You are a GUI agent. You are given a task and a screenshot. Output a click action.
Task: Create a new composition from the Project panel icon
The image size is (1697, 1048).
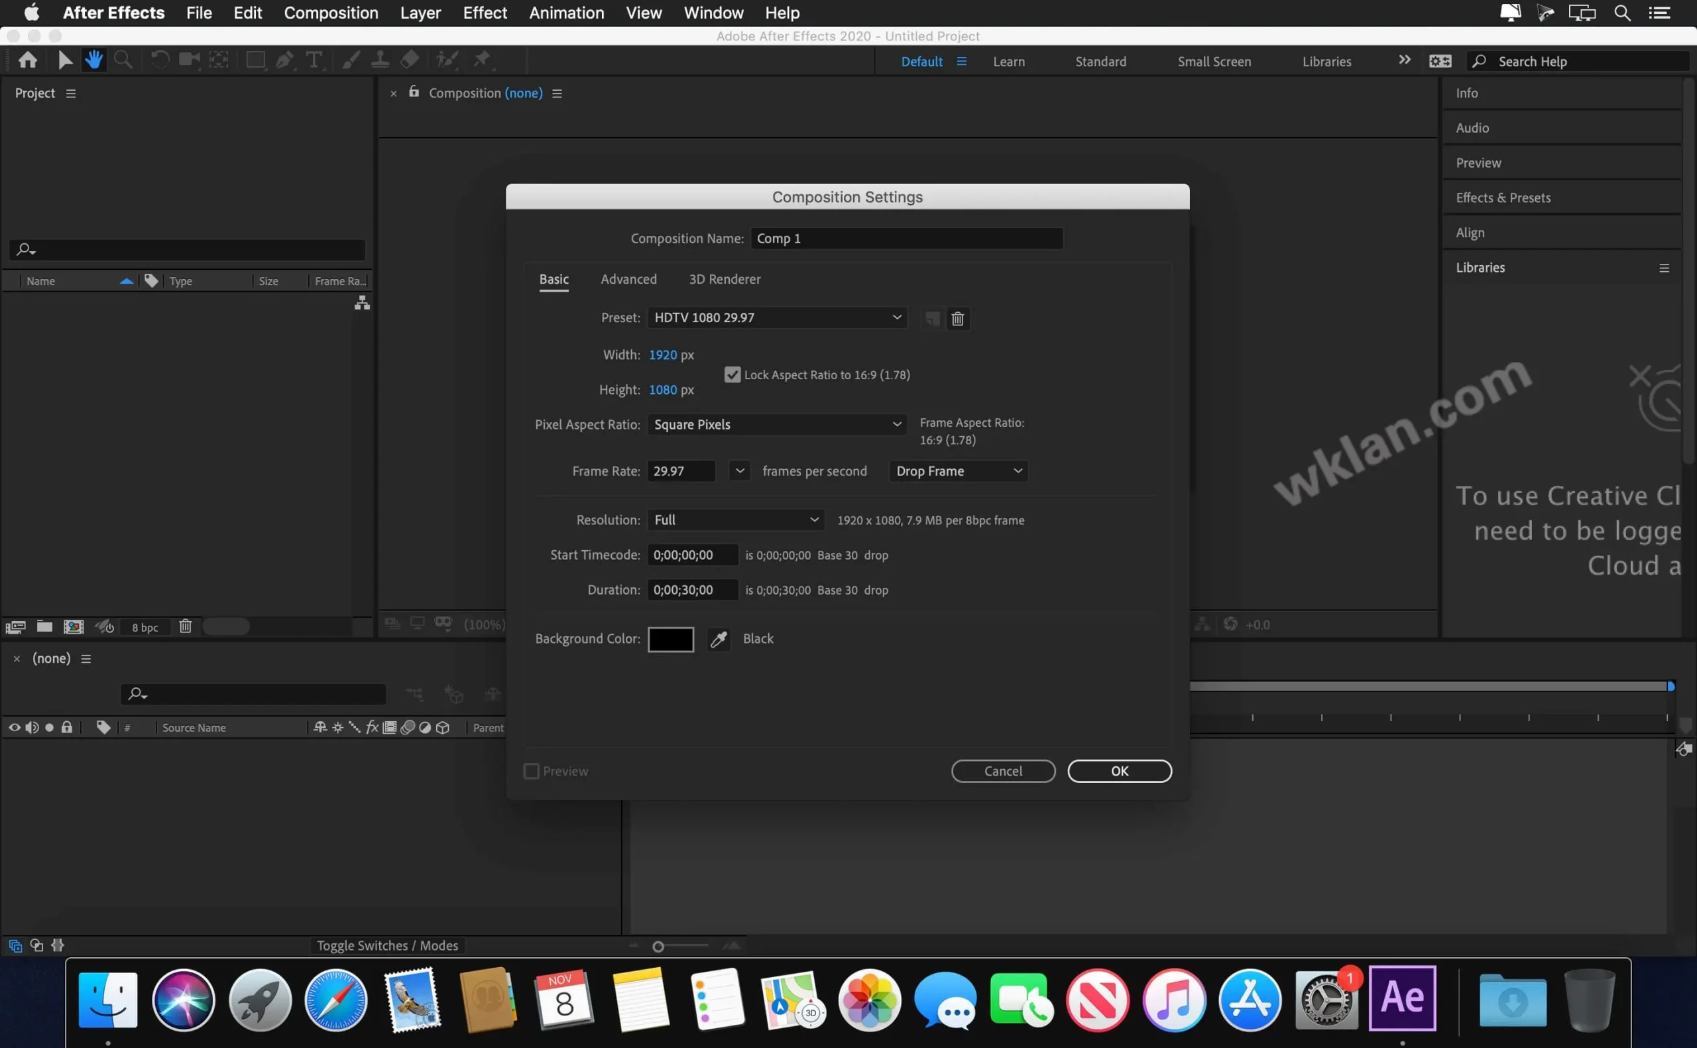[x=74, y=626]
